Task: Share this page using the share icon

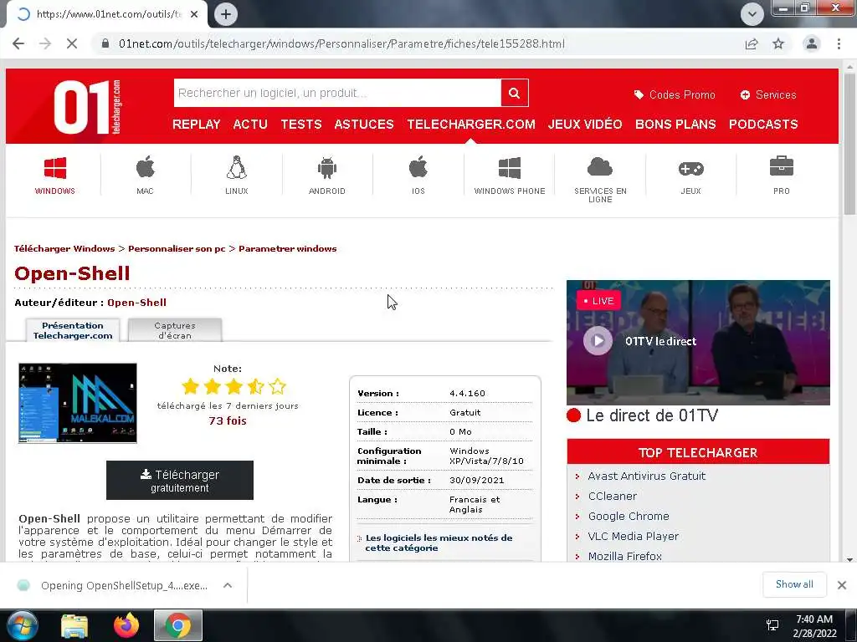Action: pyautogui.click(x=752, y=43)
